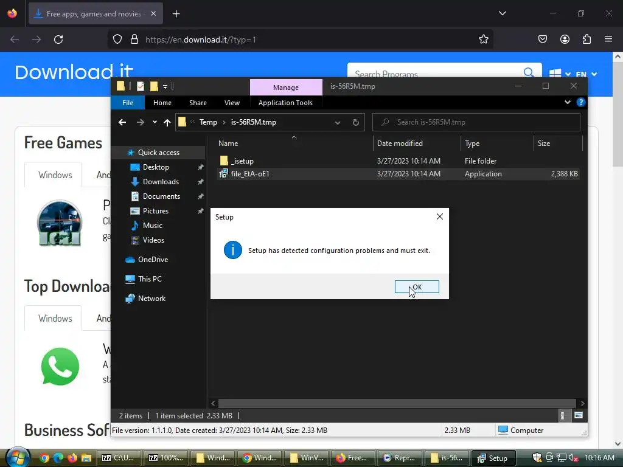Open Firefox account icon
Viewport: 623px width, 467px height.
tap(565, 40)
